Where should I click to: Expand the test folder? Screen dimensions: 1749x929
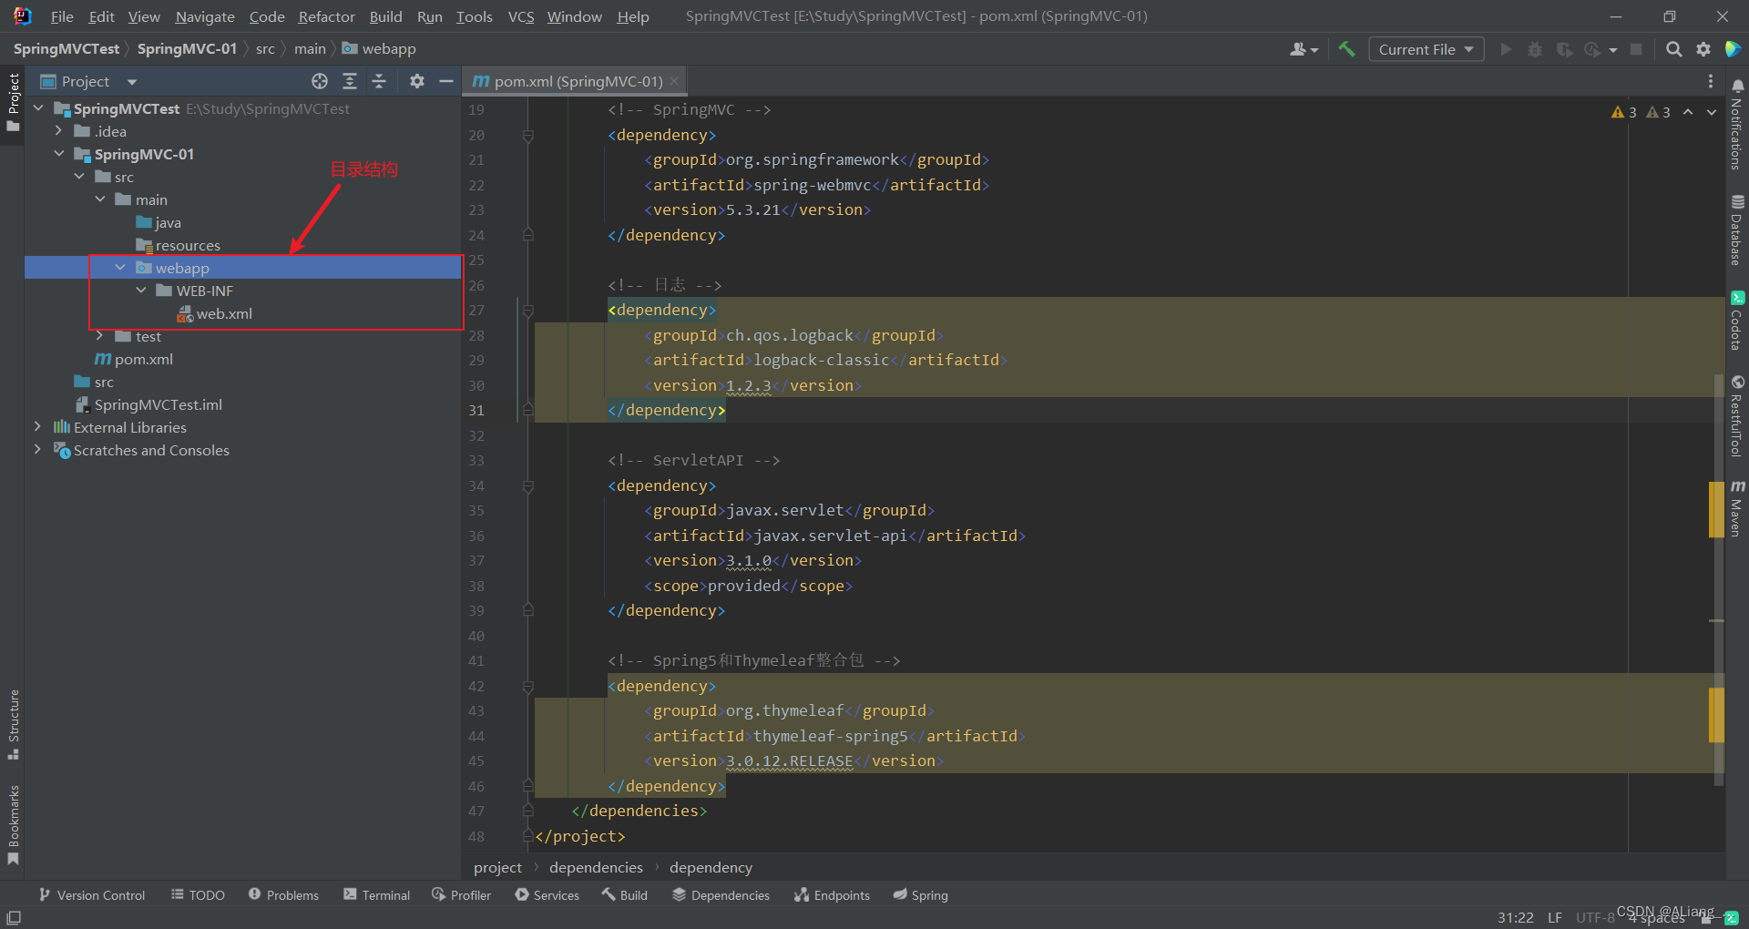(x=99, y=336)
